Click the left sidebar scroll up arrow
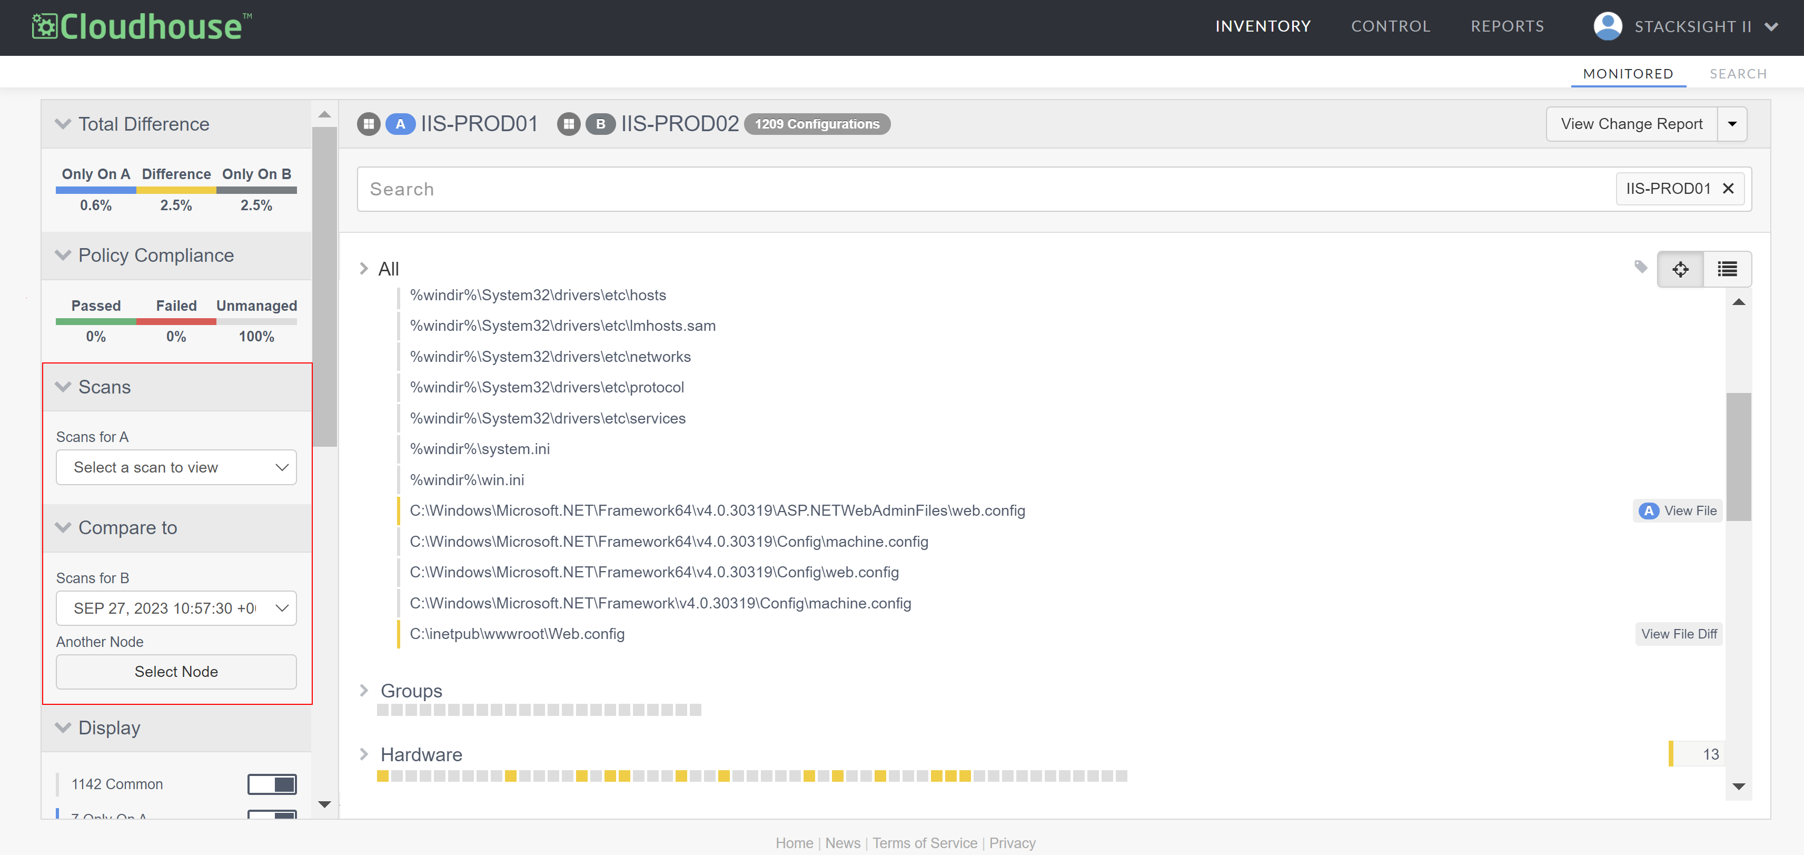 point(324,114)
